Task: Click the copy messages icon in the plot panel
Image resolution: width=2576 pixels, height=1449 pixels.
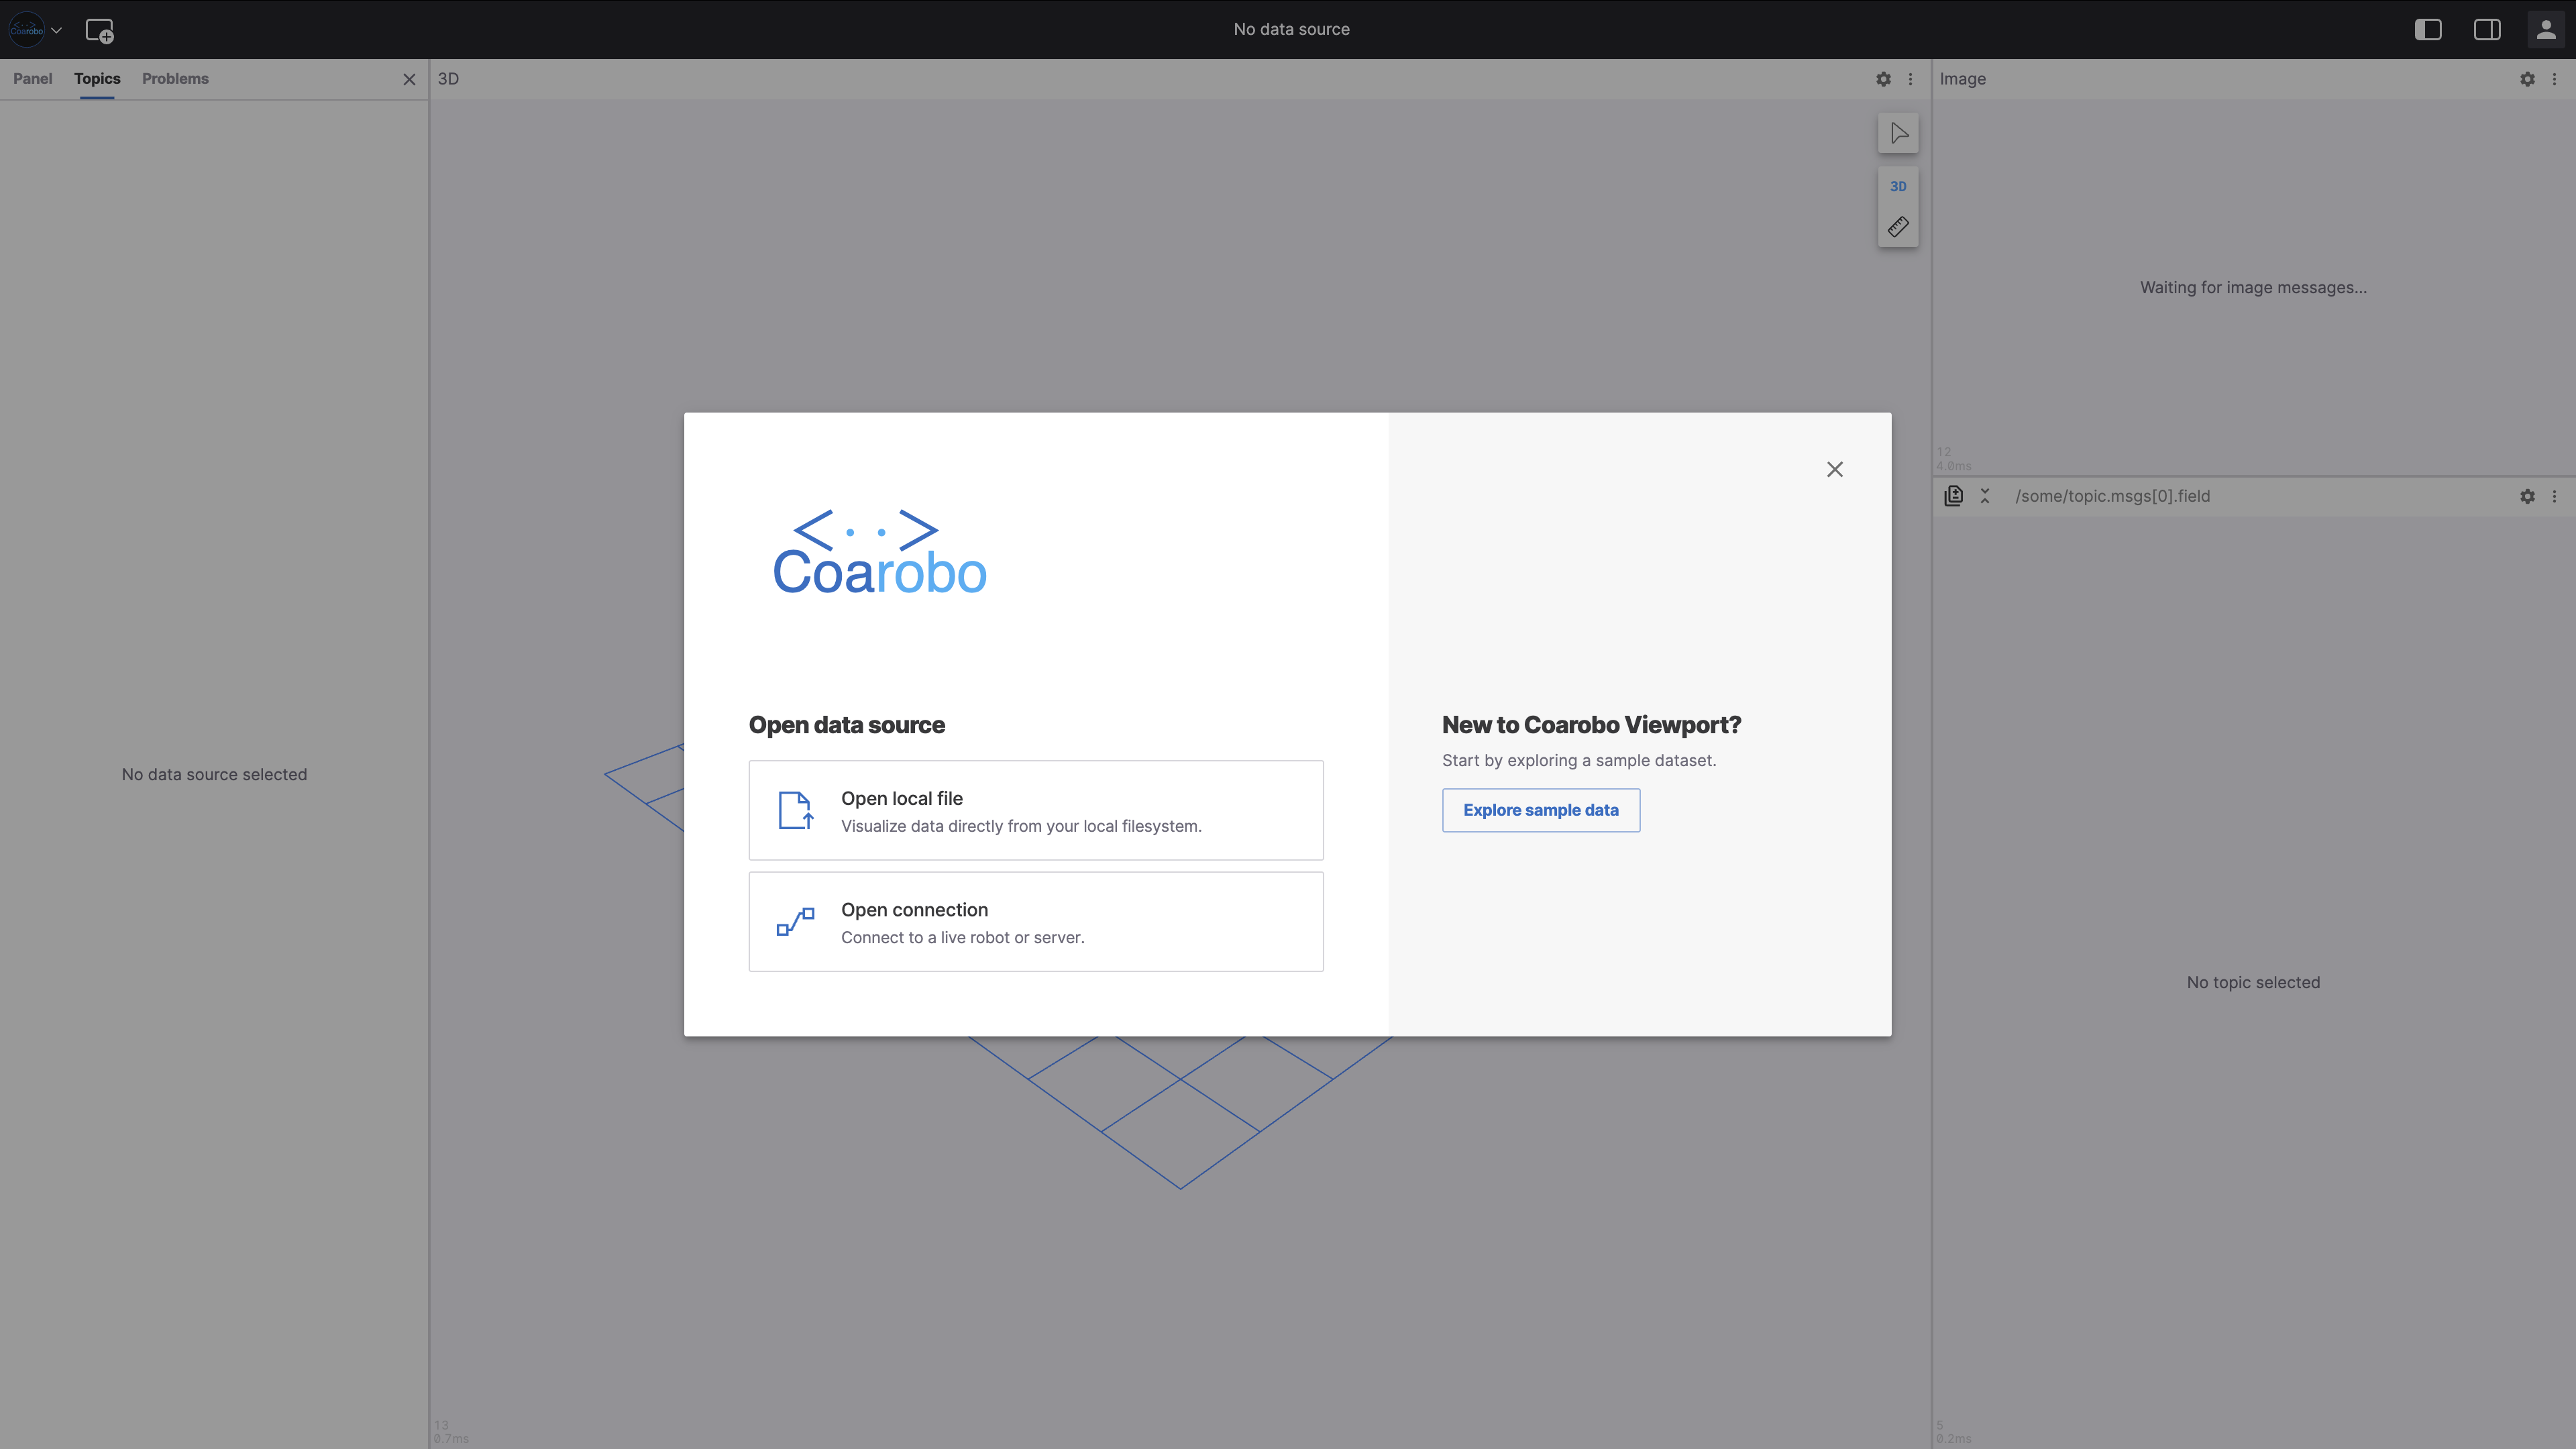Action: tap(1953, 495)
